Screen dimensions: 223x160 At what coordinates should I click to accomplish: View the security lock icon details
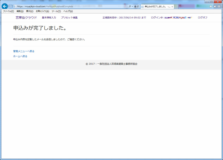[x=135, y=6]
